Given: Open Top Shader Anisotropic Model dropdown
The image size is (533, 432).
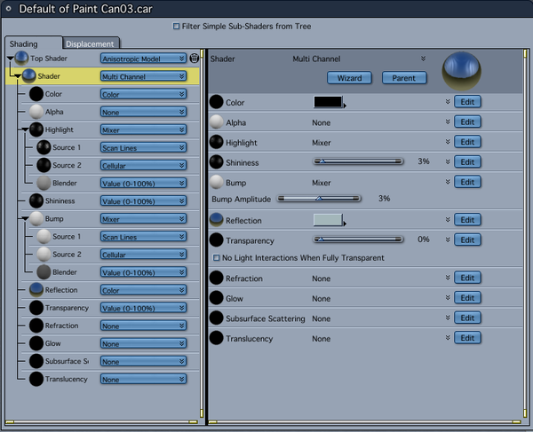Looking at the screenshot, I should 143,59.
